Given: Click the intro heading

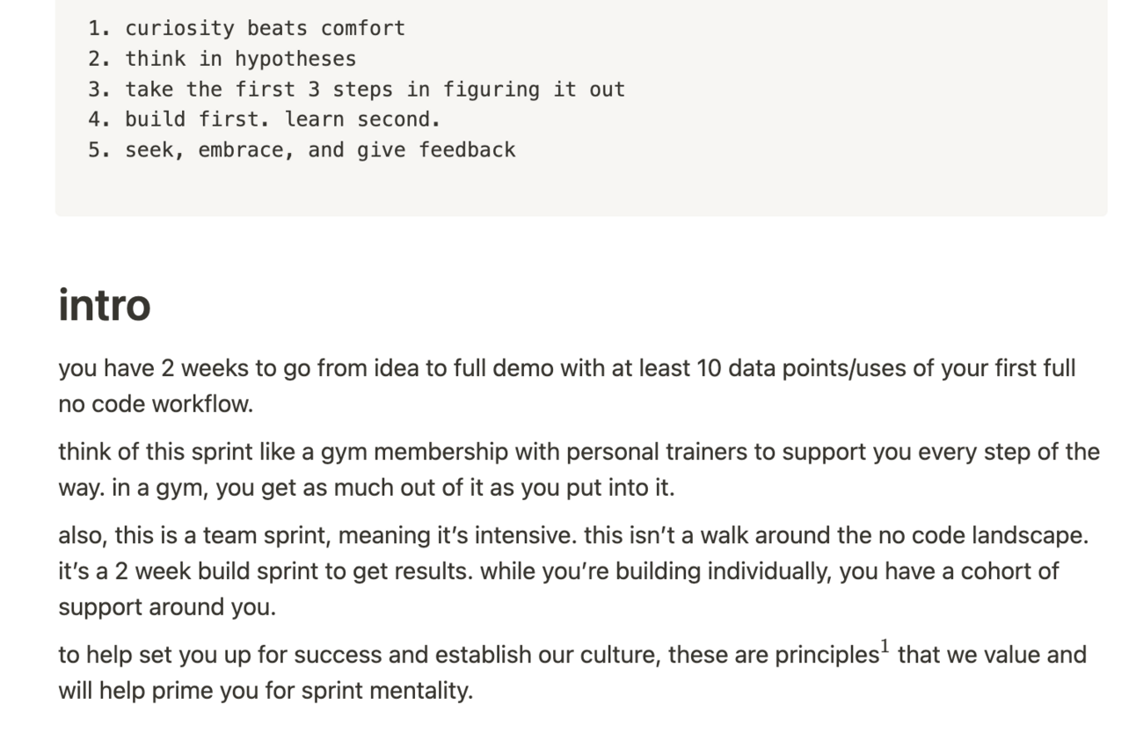Looking at the screenshot, I should click(x=105, y=304).
